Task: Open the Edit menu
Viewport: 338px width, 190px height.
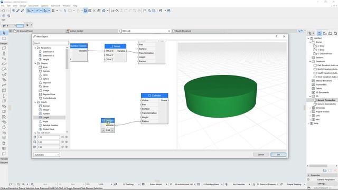Action: tap(8, 6)
